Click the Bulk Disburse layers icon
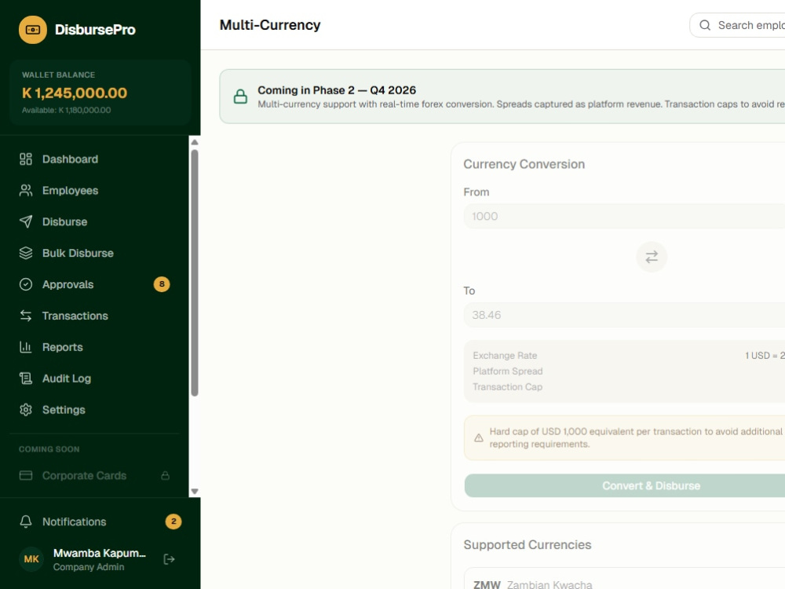 click(26, 253)
